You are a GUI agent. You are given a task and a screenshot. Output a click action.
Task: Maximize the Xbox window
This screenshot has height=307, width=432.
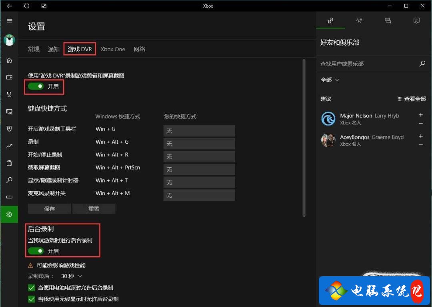406,6
